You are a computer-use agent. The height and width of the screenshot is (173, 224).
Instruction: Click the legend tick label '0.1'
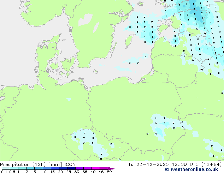(x=4, y=172)
